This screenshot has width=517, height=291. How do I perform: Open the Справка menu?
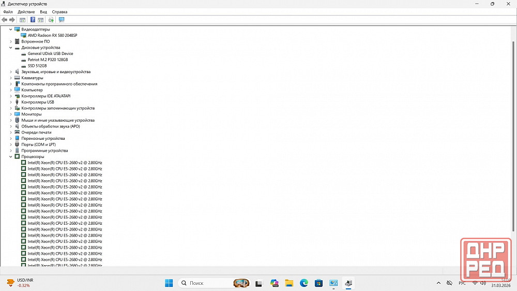point(59,11)
